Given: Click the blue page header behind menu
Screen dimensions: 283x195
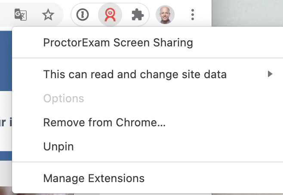Looking at the screenshot, I should [x=6, y=61].
